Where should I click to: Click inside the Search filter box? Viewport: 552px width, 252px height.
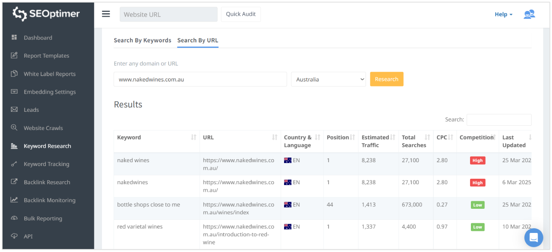click(499, 120)
